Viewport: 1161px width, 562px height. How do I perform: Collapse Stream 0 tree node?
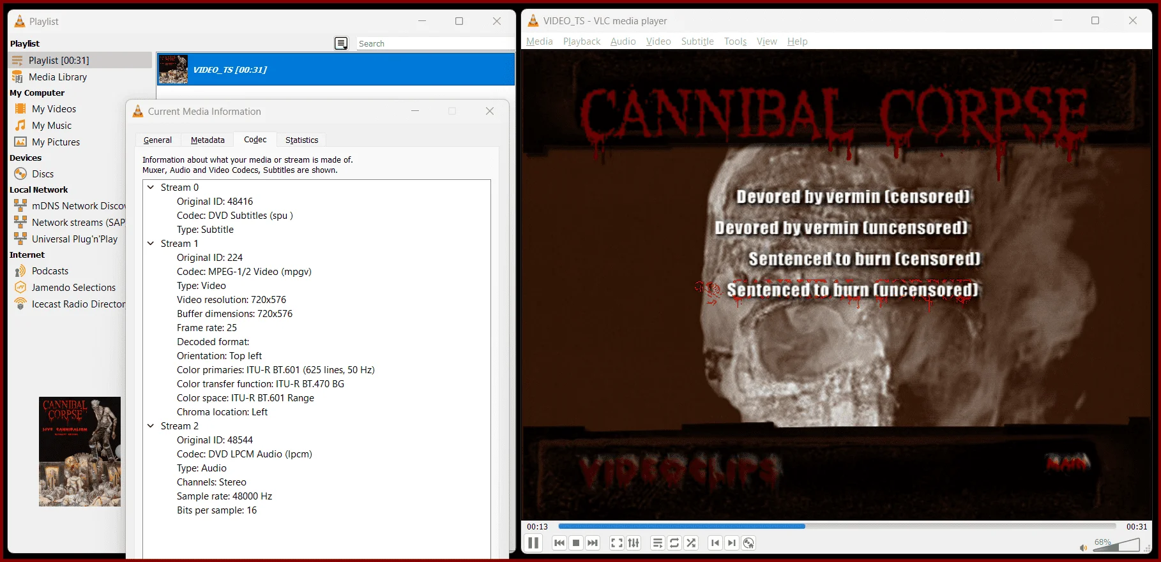(151, 188)
